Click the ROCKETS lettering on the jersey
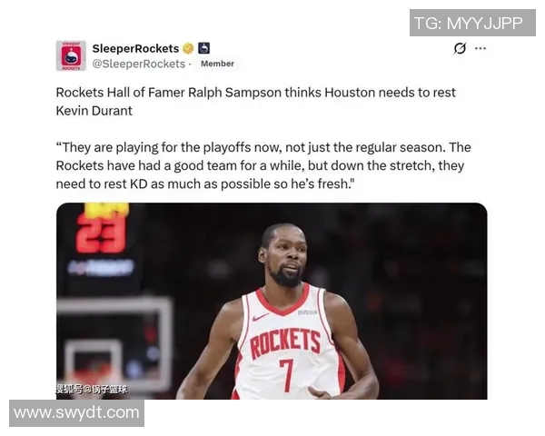545x436 pixels. click(x=285, y=342)
